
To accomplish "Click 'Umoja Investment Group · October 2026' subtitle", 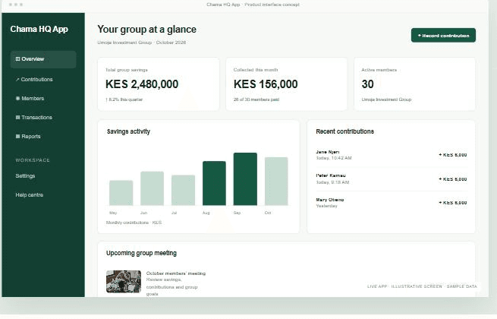I will (x=141, y=43).
